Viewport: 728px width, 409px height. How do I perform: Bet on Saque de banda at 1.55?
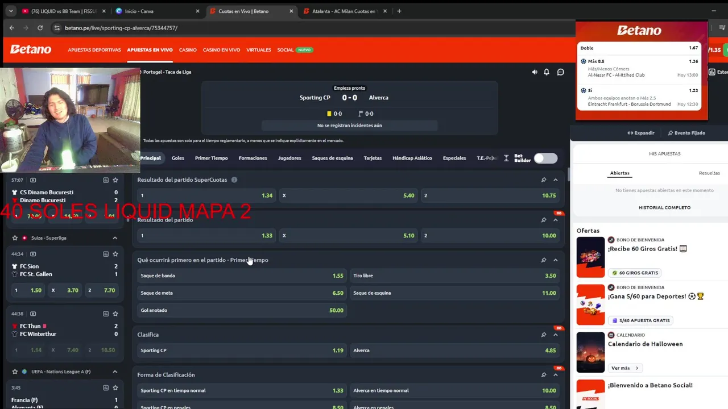click(242, 276)
